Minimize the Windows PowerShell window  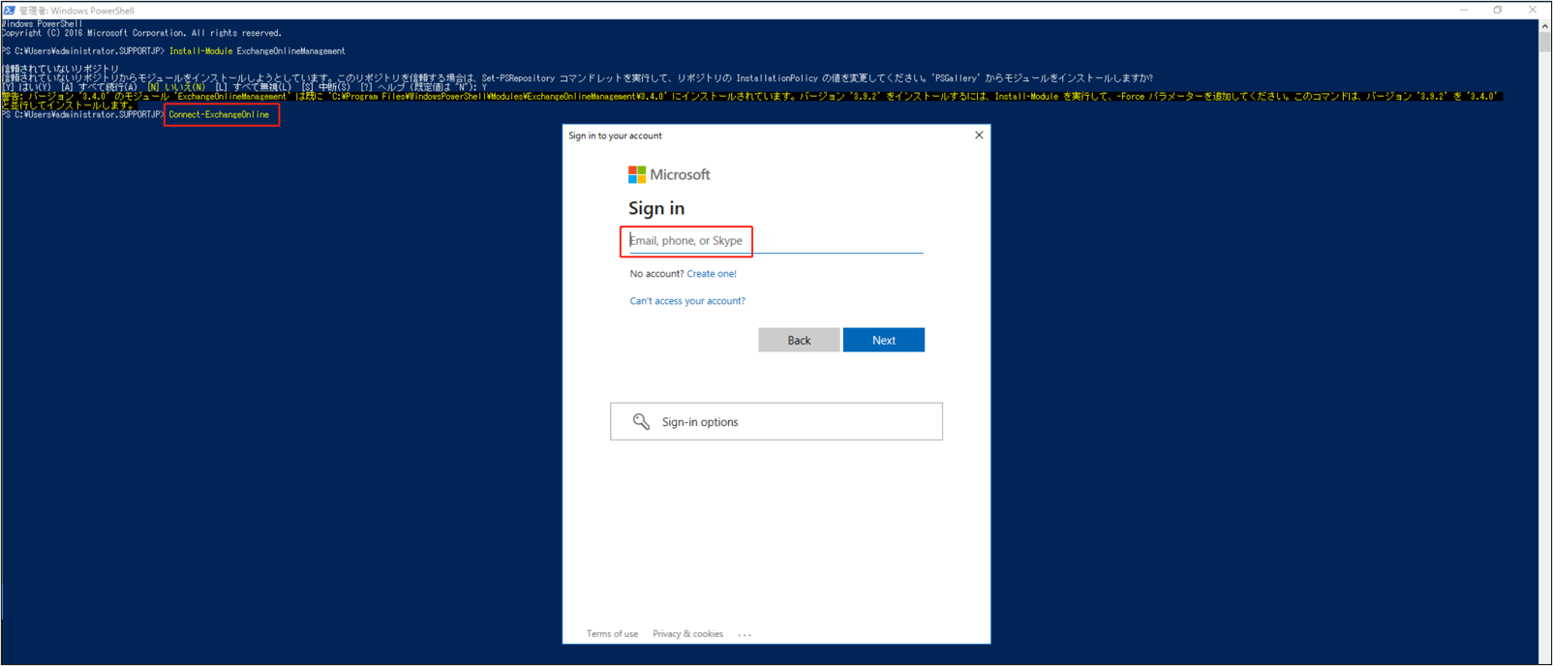(1464, 10)
